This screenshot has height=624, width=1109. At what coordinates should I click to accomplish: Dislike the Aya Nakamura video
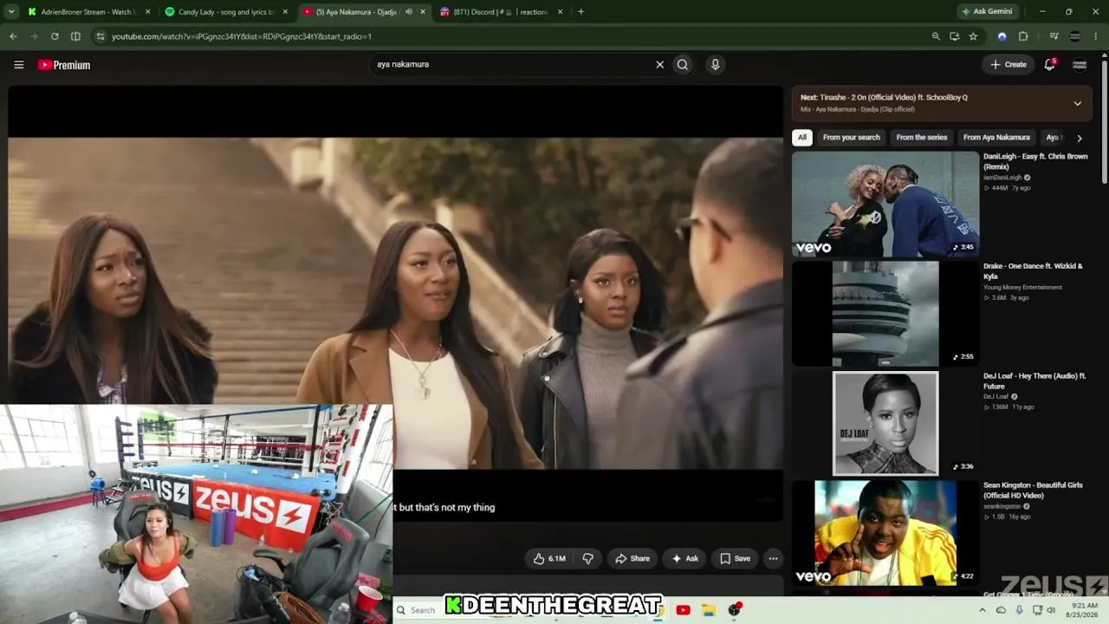587,558
